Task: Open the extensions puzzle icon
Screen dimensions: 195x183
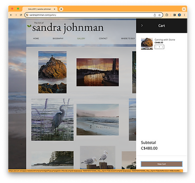Action: pos(167,15)
